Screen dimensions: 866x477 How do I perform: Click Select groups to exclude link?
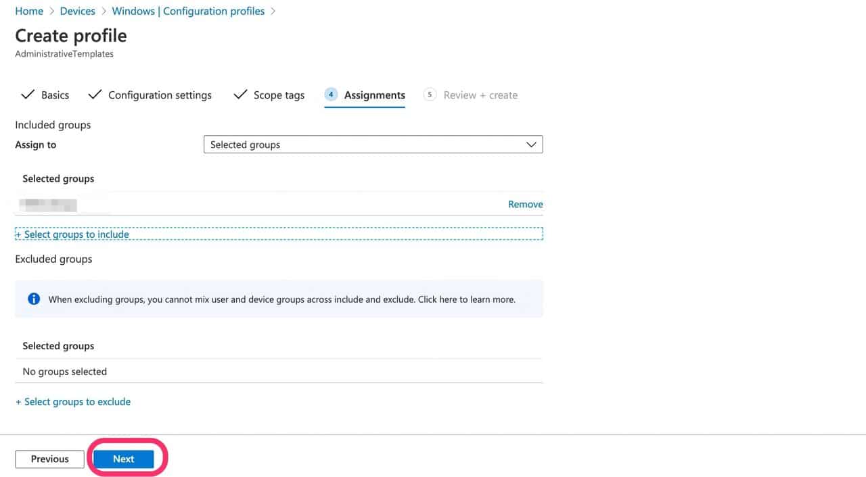click(73, 401)
